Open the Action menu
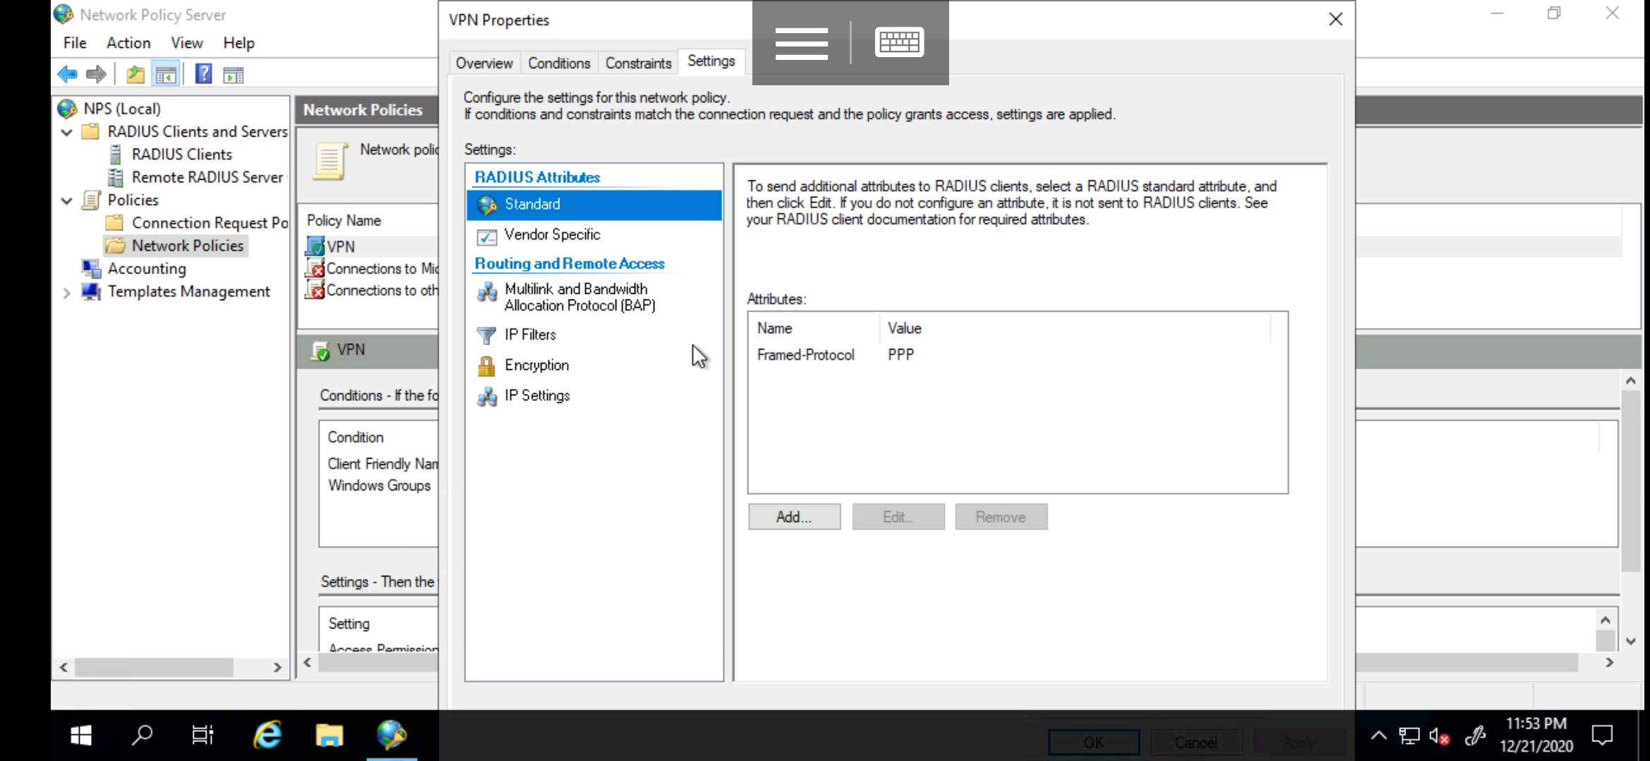Screen dimensions: 1650x761 [128, 43]
